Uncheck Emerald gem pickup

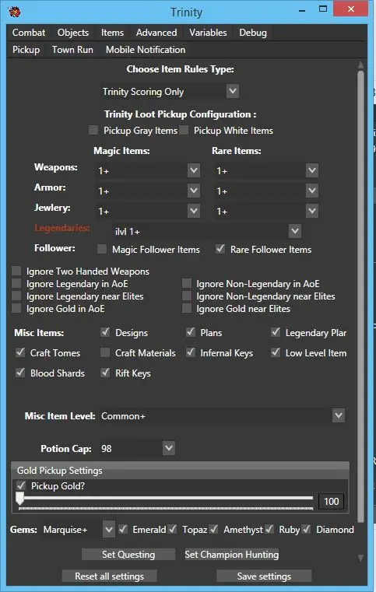coord(123,529)
